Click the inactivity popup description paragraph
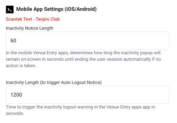The width and height of the screenshot is (177, 123). (x=83, y=59)
